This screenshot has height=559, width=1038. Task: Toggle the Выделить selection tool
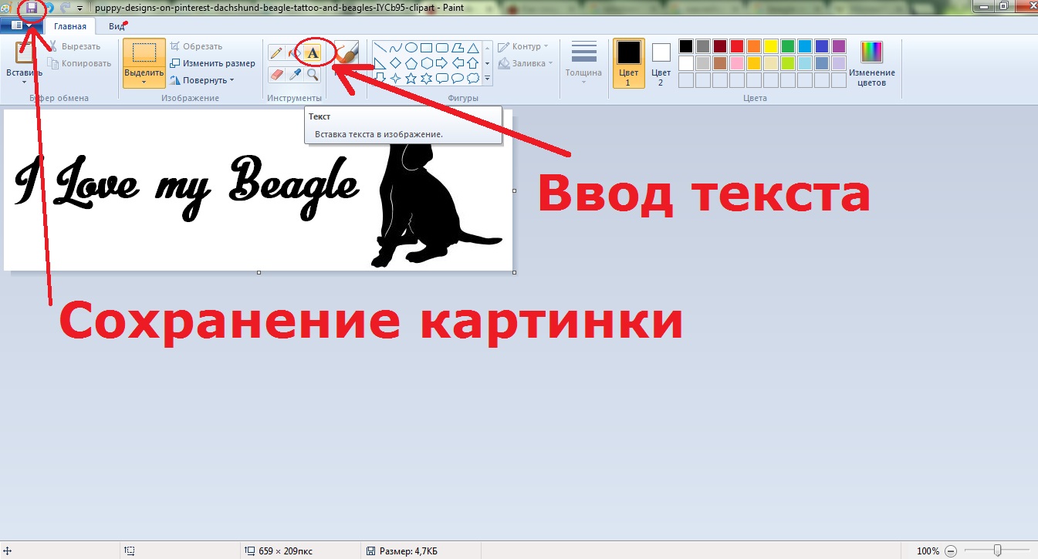point(144,54)
